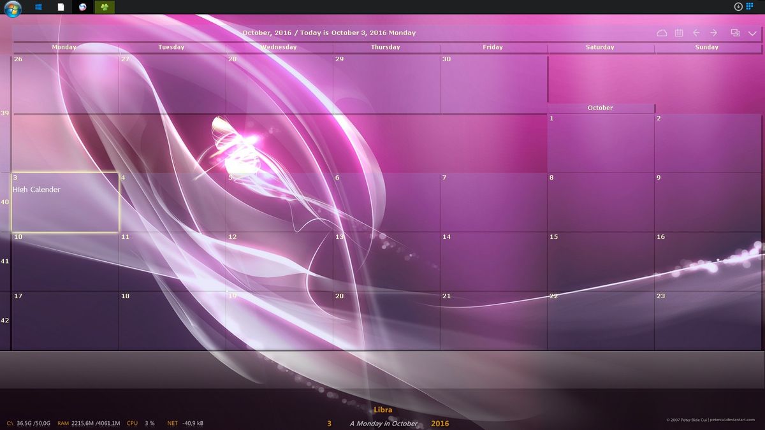Click week number 40 on the left edge
The height and width of the screenshot is (430, 765).
[6, 201]
